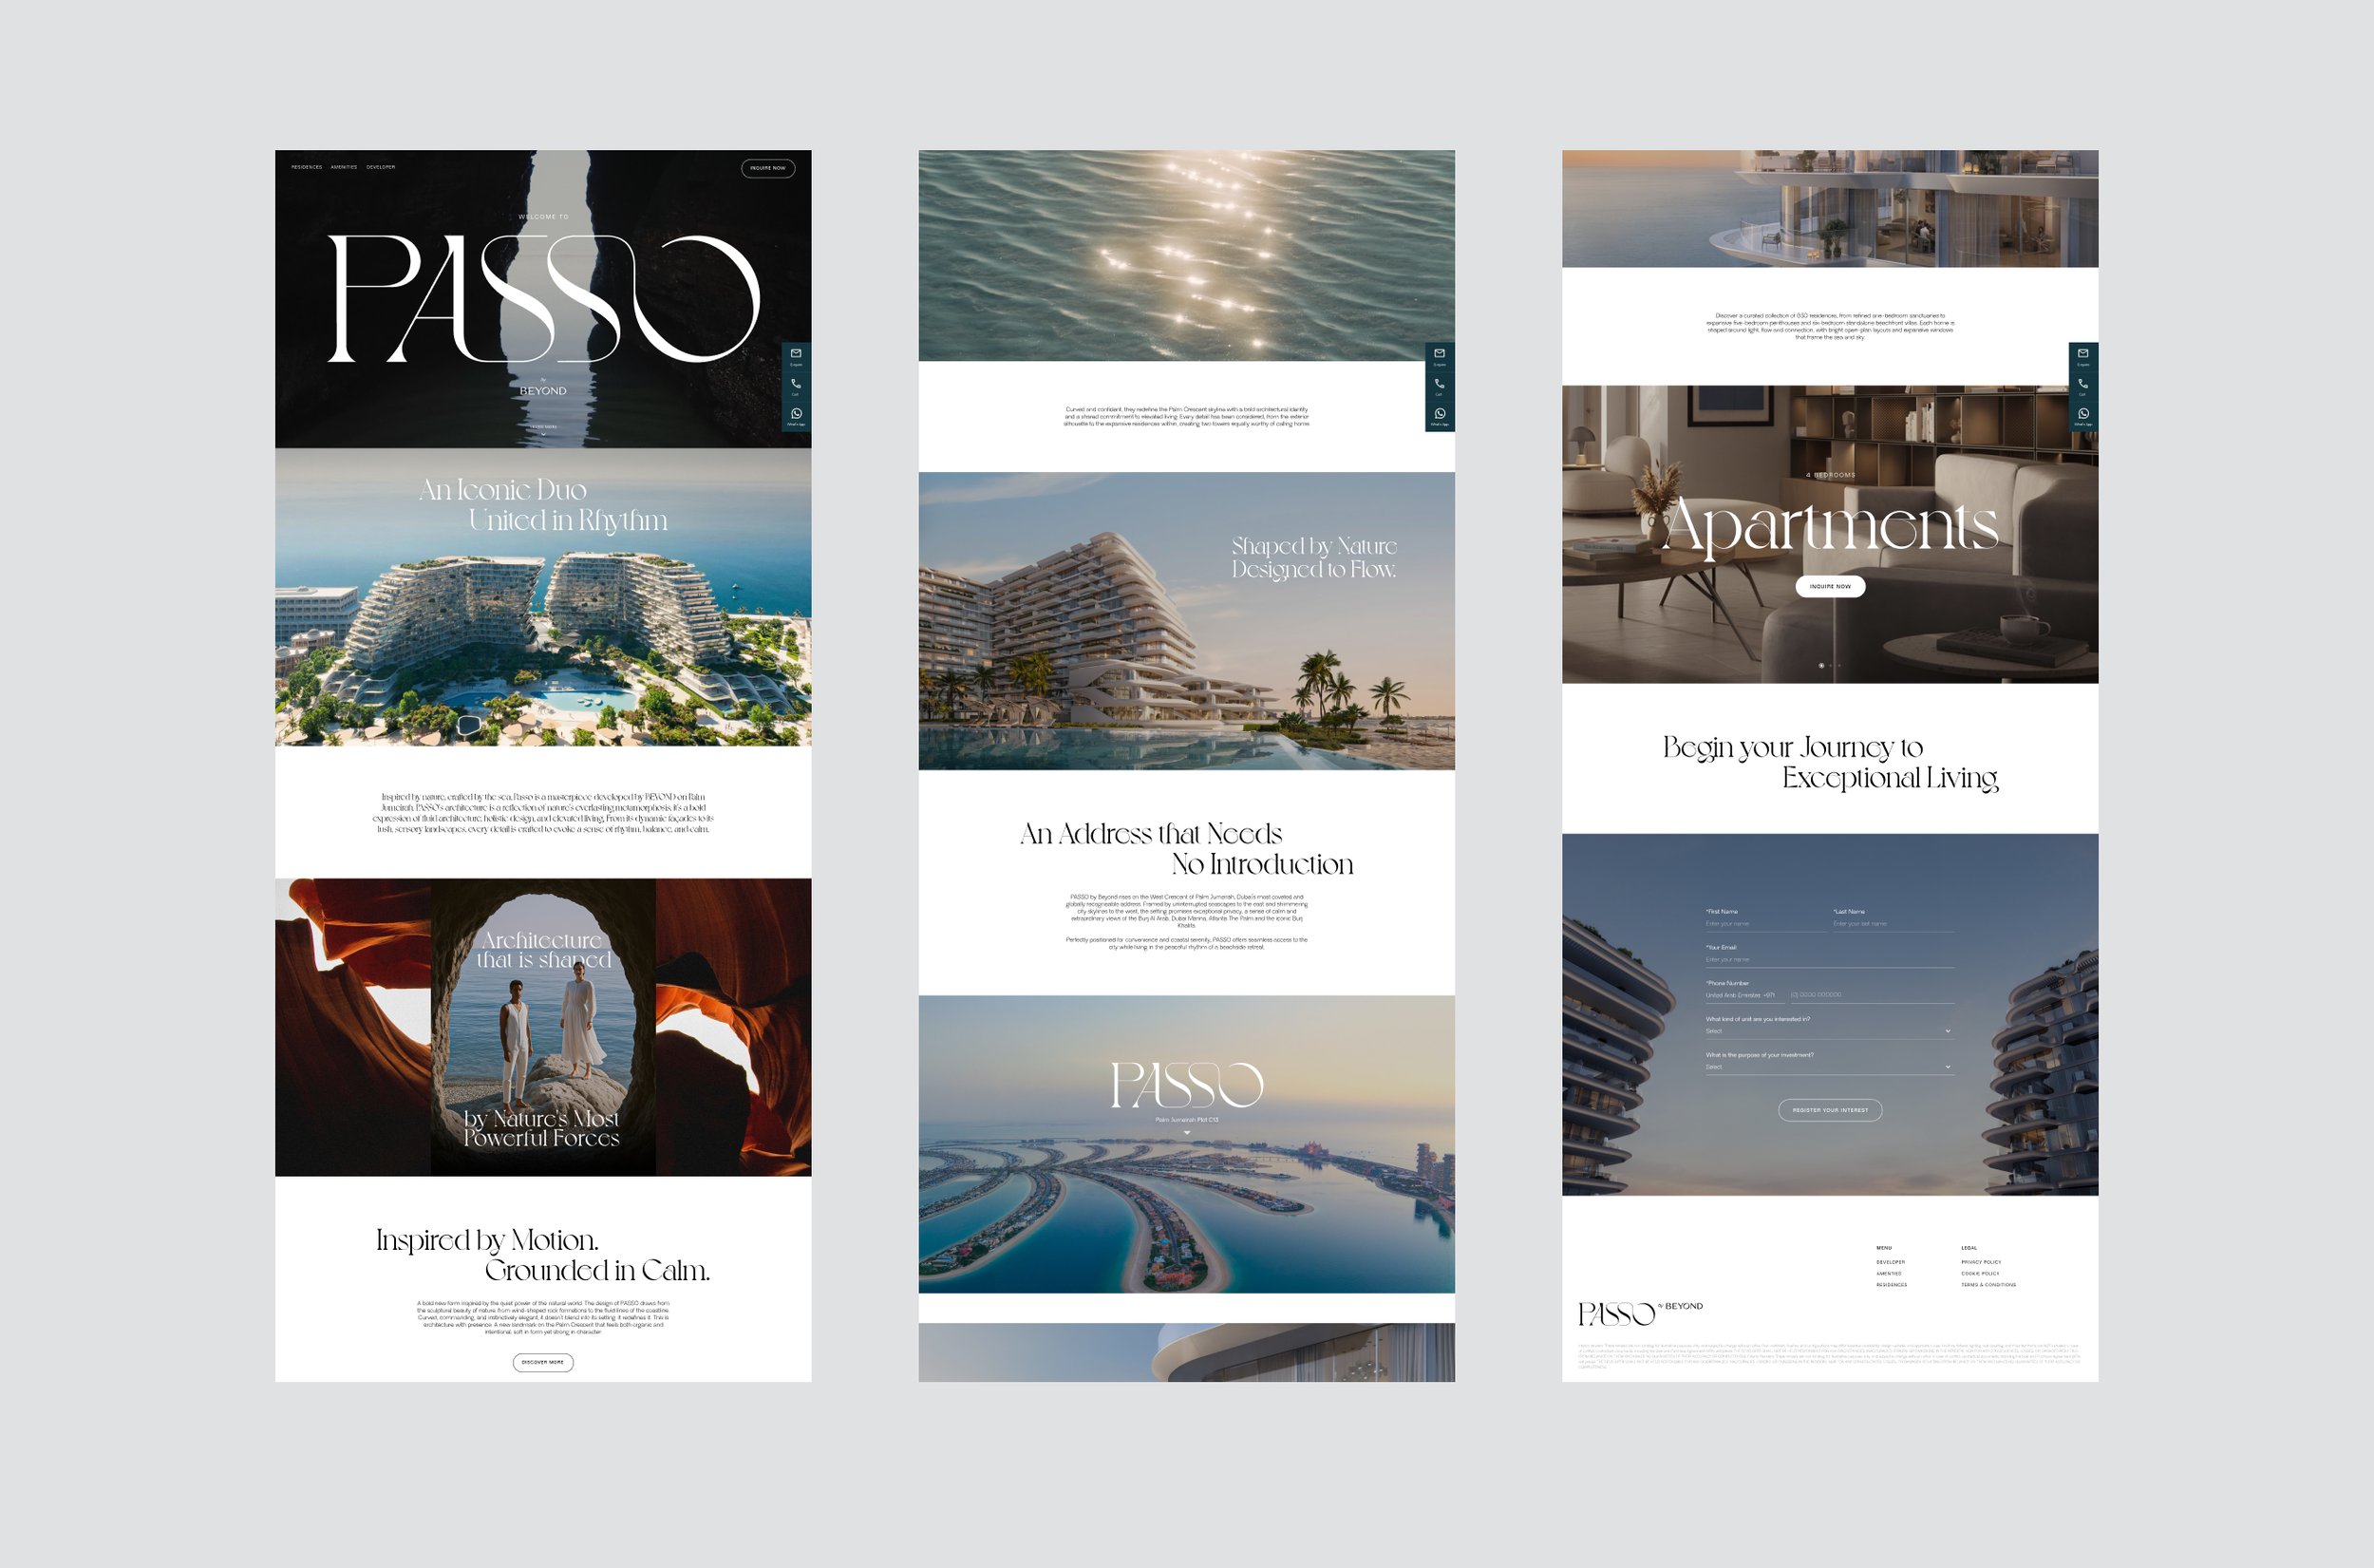The height and width of the screenshot is (1568, 2374).
Task: Click the WhatsApp icon in the left mockup
Action: pyautogui.click(x=796, y=413)
